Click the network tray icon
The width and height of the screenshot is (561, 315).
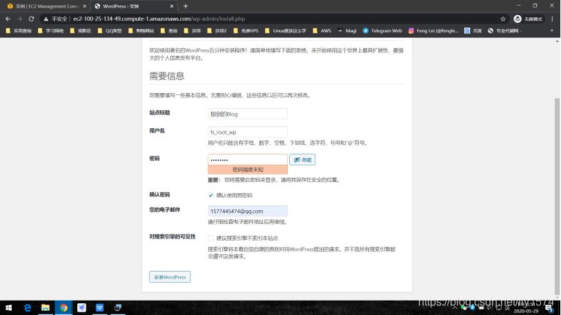click(499, 307)
